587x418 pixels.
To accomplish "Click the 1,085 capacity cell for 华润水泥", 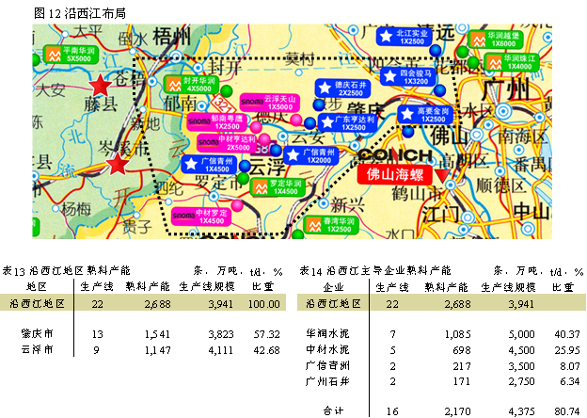I will (x=457, y=334).
